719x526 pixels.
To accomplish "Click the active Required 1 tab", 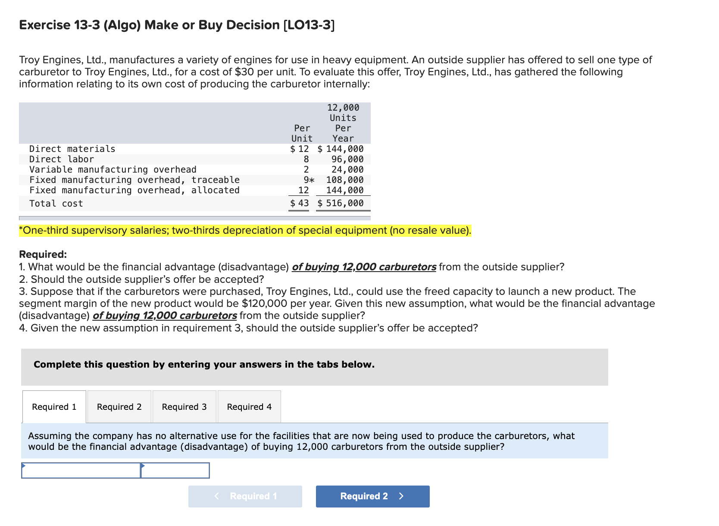I will click(x=54, y=406).
